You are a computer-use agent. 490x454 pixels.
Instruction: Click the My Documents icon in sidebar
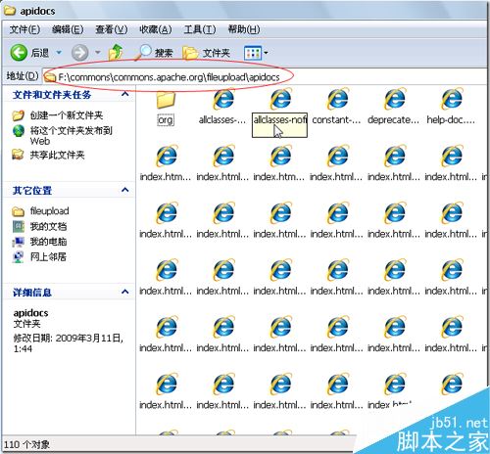[x=19, y=226]
